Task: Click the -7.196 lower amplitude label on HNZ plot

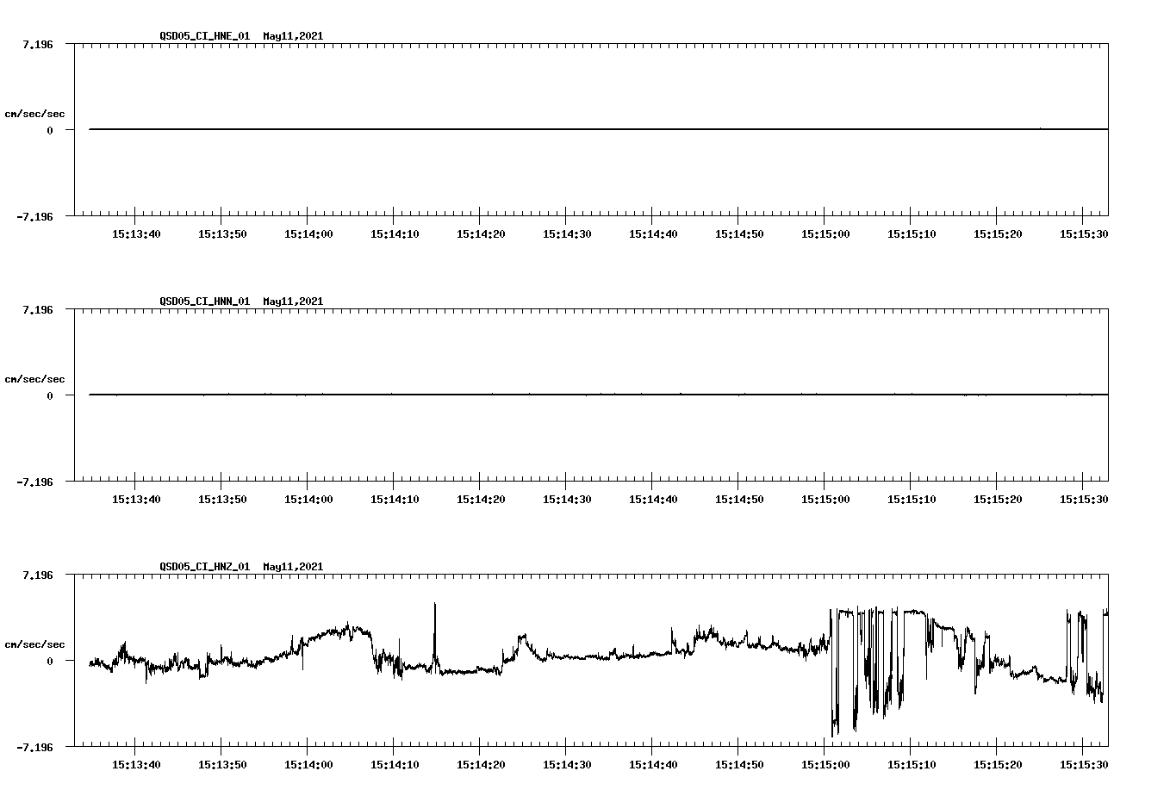Action: (34, 748)
